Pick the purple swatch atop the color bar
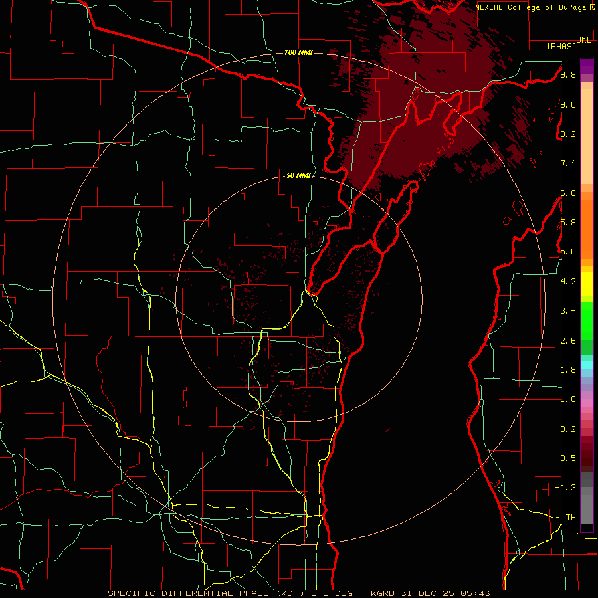 point(587,66)
